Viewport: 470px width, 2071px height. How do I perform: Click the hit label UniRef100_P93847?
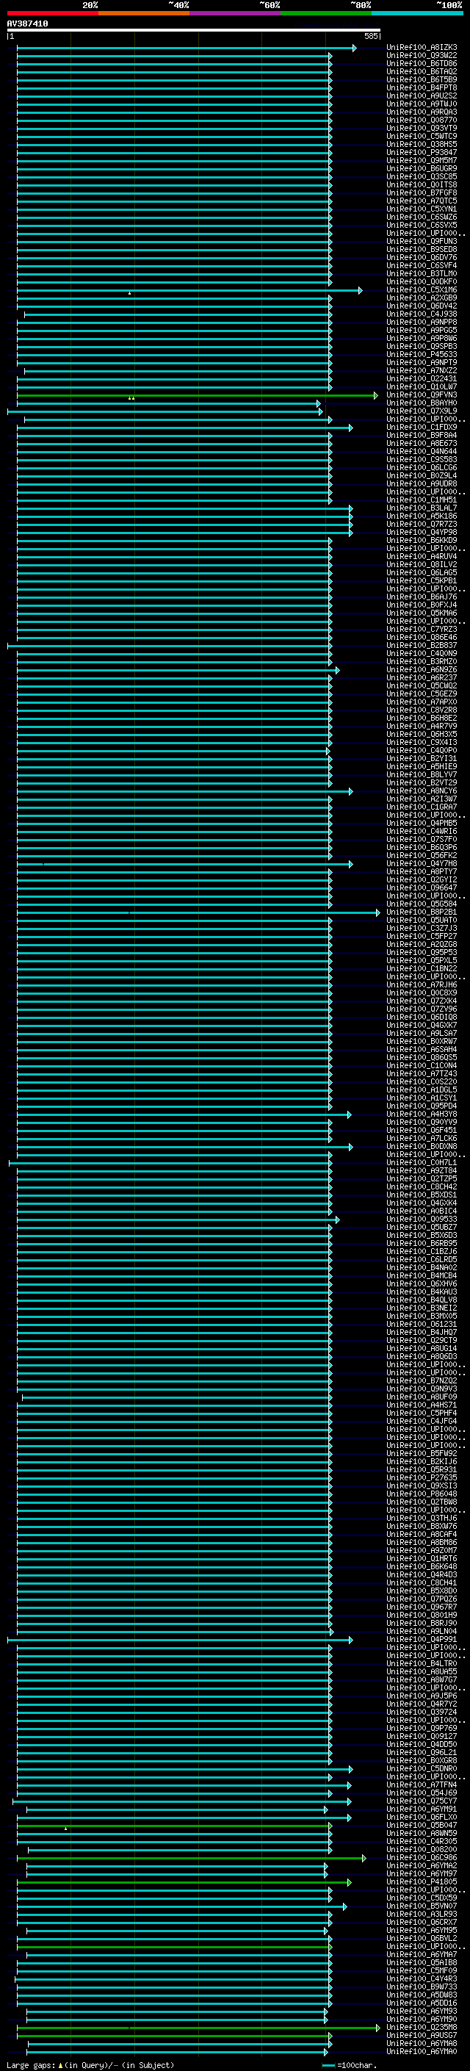pos(422,153)
